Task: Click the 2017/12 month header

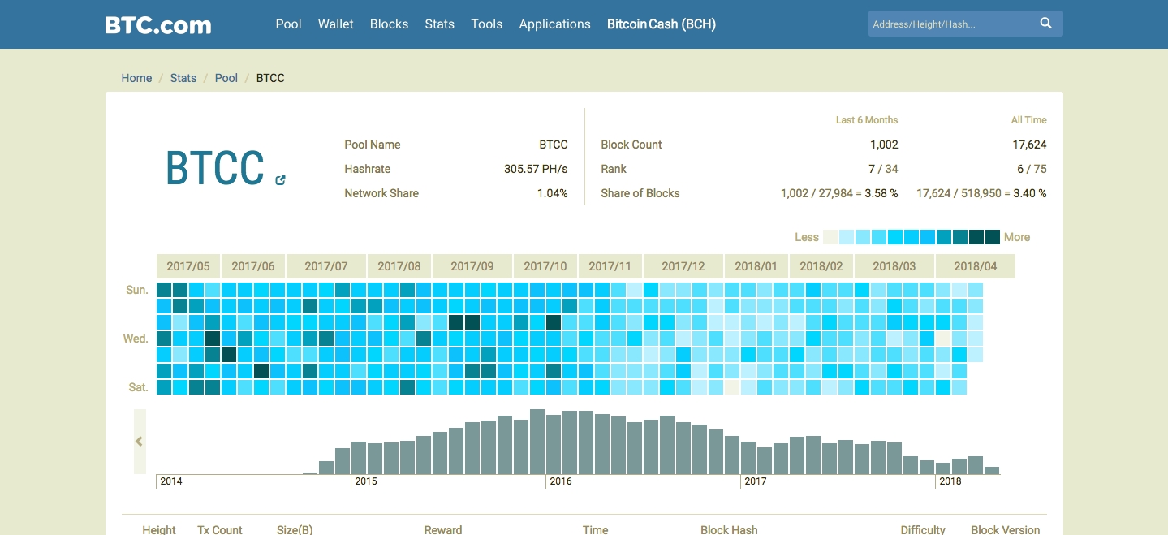Action: pyautogui.click(x=683, y=266)
